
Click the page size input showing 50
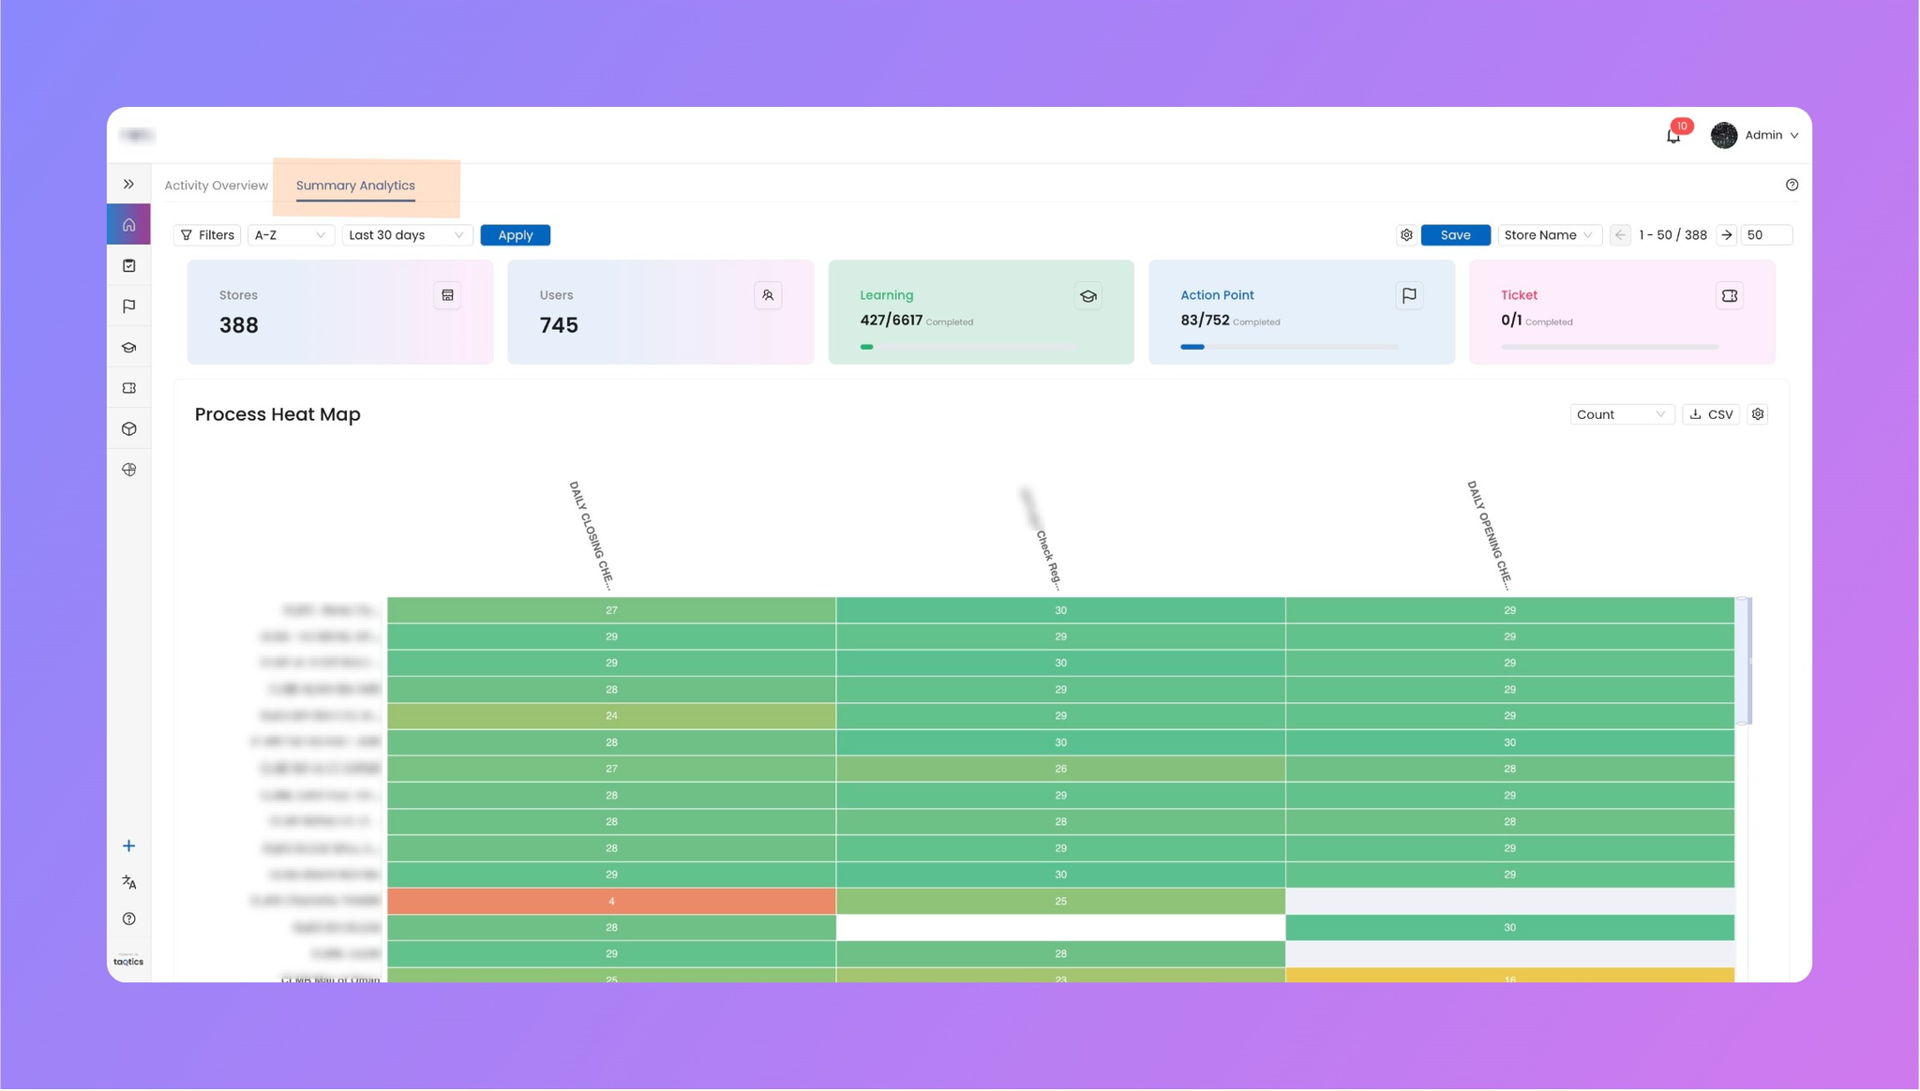pyautogui.click(x=1766, y=235)
